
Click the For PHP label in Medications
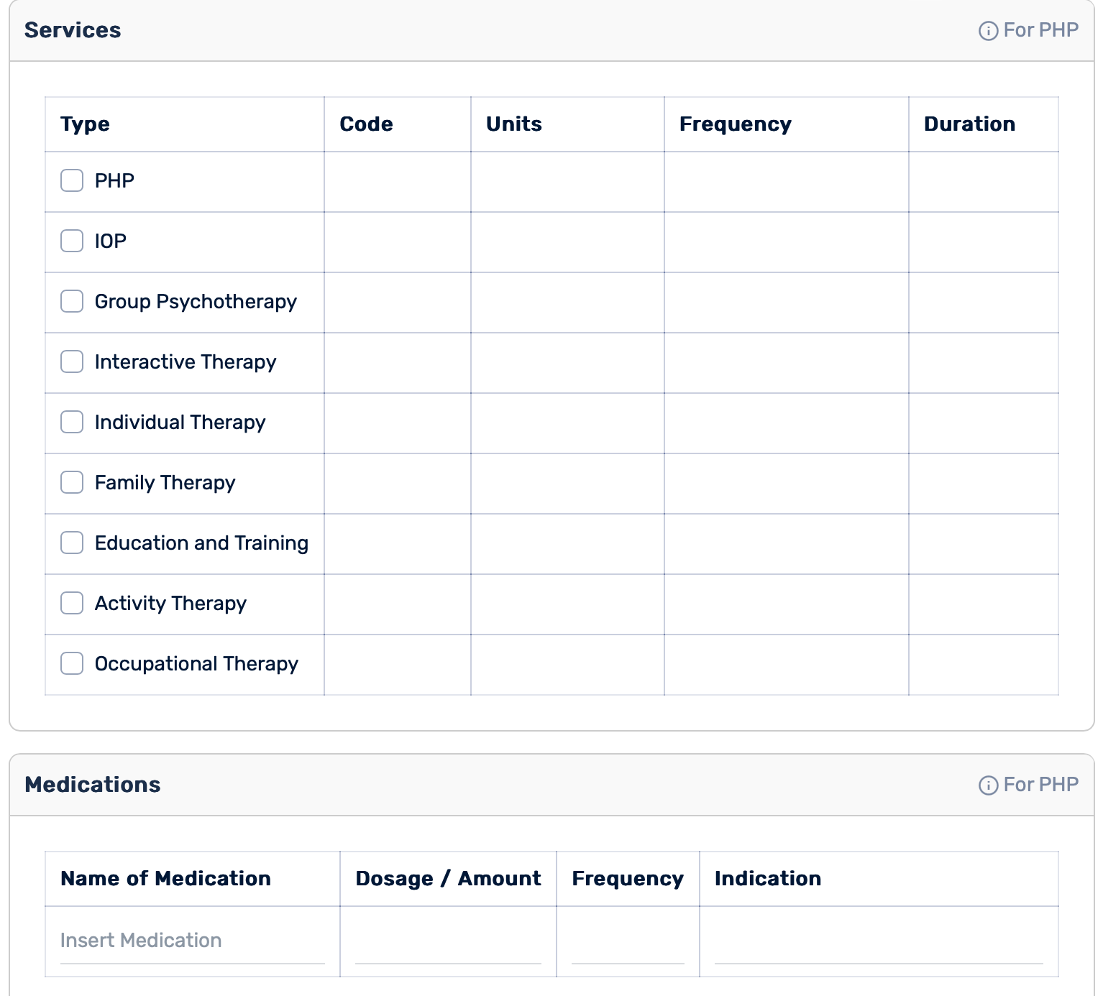pos(1040,785)
